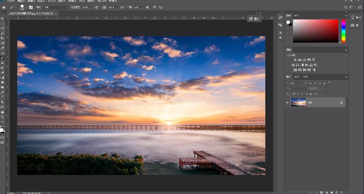
Task: Open the Learn panel lightbulb icon
Action: [352, 18]
